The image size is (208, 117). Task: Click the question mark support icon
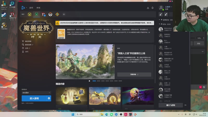coord(23,48)
